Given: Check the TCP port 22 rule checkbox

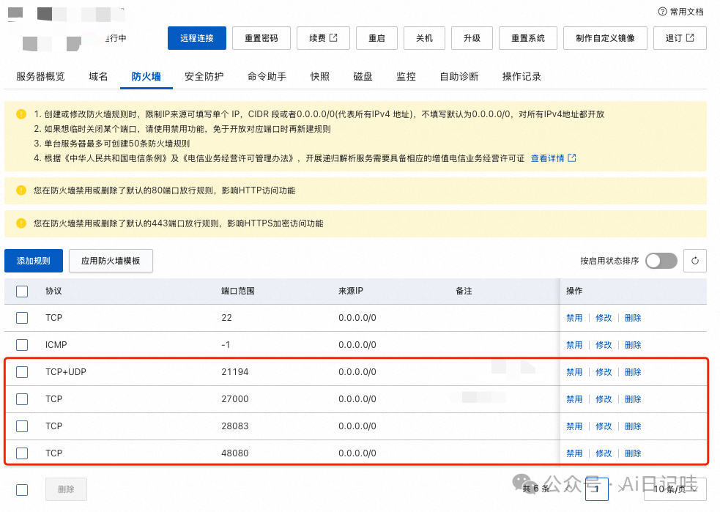Looking at the screenshot, I should pos(22,318).
